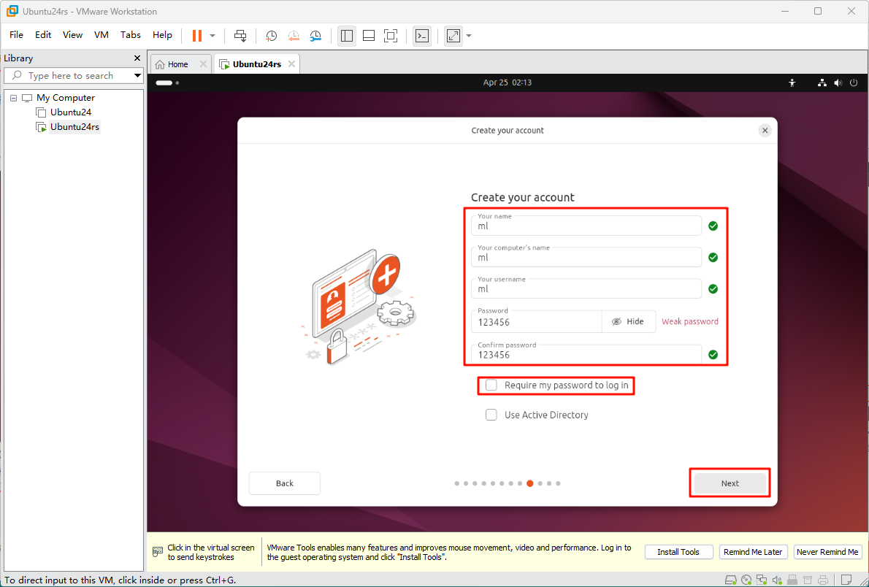
Task: Proceed with the Next button
Action: [x=730, y=483]
